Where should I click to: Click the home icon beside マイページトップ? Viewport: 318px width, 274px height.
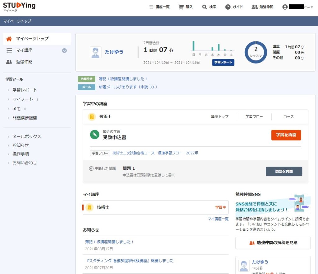pos(9,39)
